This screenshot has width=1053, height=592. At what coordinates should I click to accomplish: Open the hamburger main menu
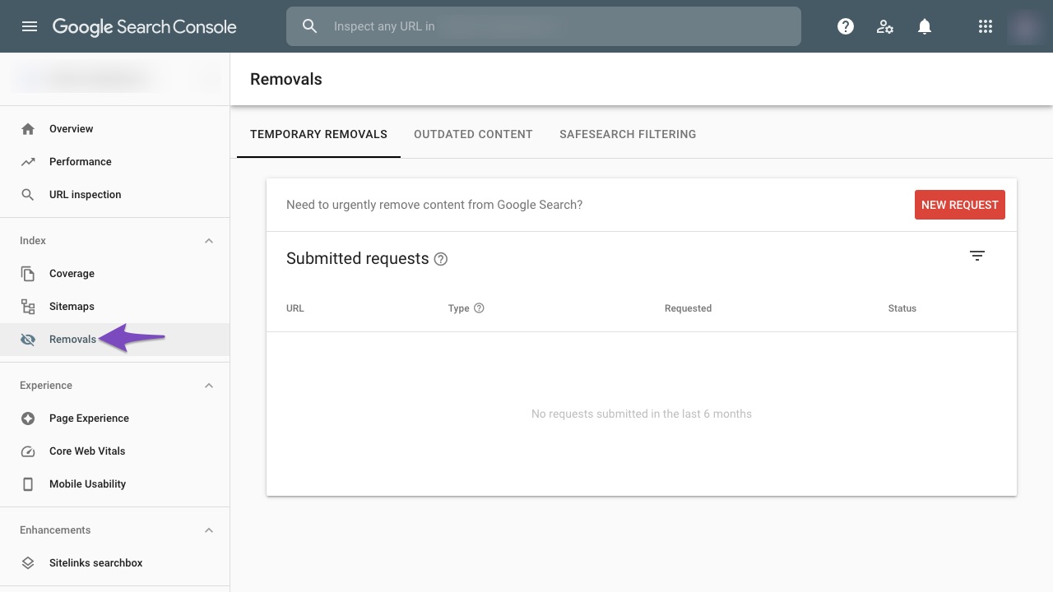30,26
